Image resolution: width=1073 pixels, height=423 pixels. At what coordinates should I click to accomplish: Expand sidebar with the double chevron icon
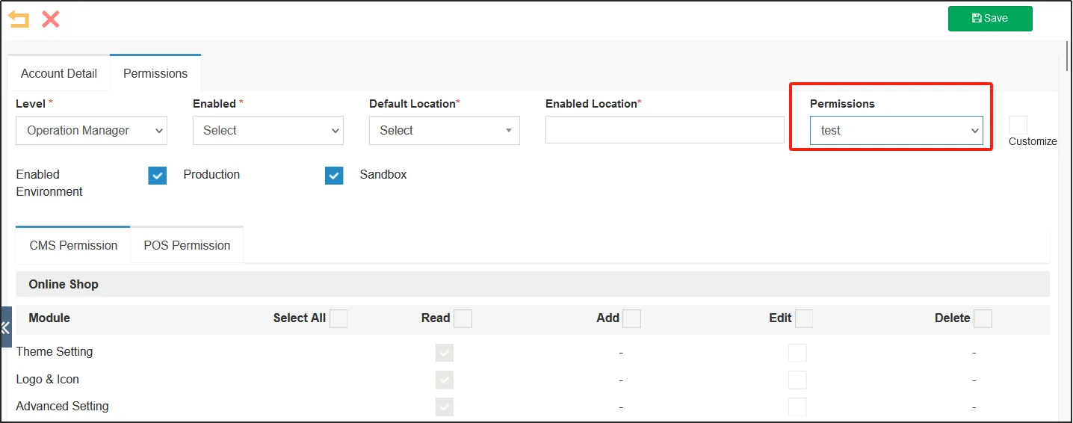coord(5,327)
